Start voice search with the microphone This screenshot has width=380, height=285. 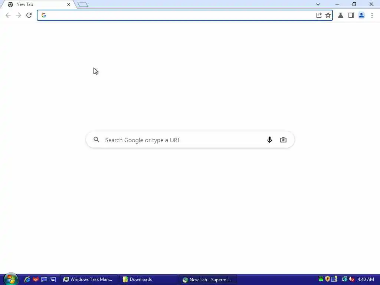pos(269,140)
